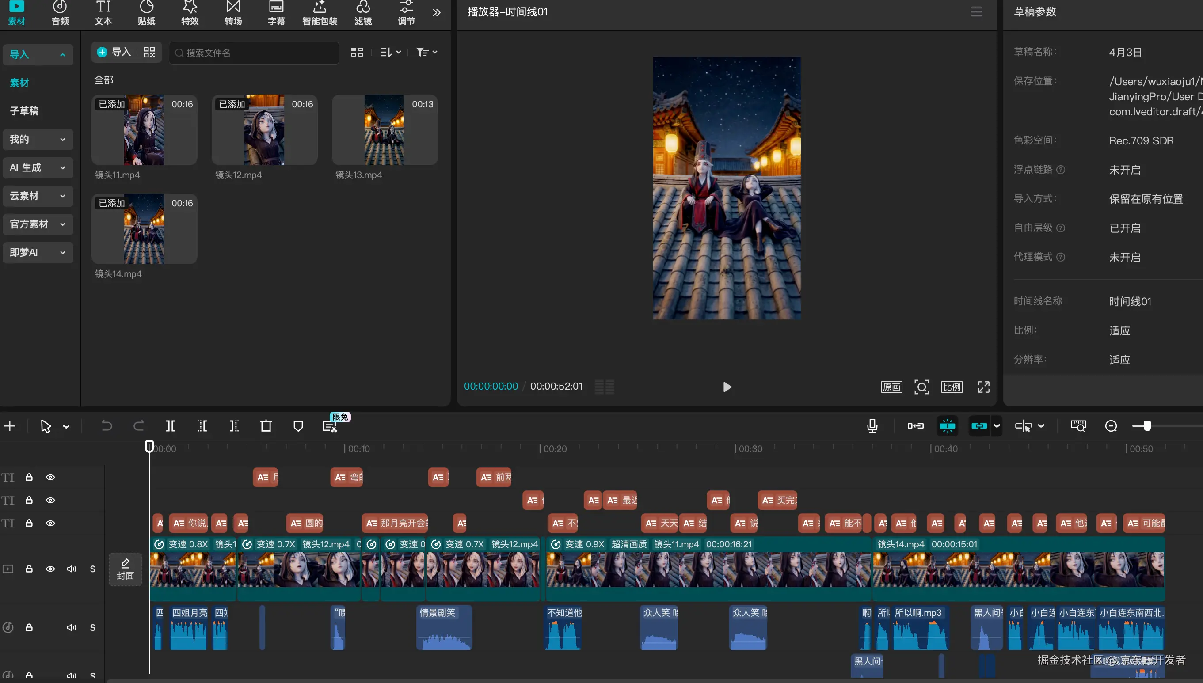The height and width of the screenshot is (683, 1203).
Task: Expand the 云素材 dropdown
Action: click(38, 196)
